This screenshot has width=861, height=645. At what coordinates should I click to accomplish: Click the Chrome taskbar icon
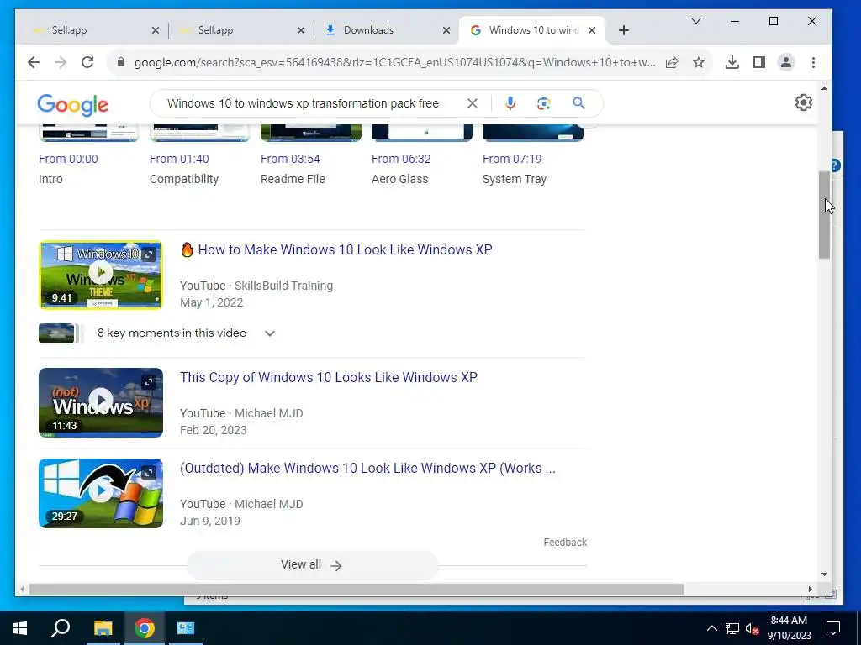click(145, 628)
